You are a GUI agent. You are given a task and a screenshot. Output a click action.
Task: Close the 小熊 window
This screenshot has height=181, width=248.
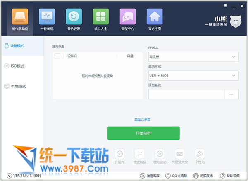(242, 6)
